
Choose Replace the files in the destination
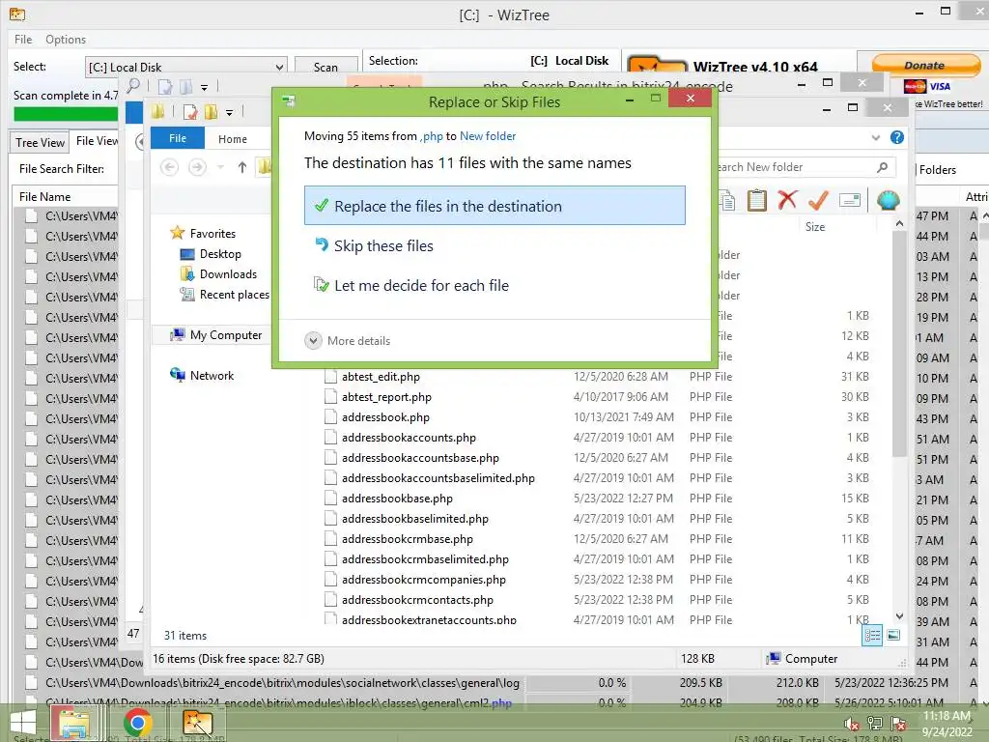click(x=494, y=206)
